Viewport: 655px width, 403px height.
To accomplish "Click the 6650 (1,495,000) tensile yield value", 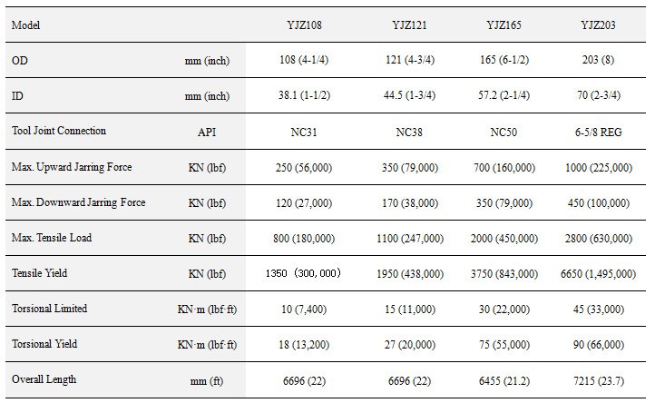I will coord(598,274).
